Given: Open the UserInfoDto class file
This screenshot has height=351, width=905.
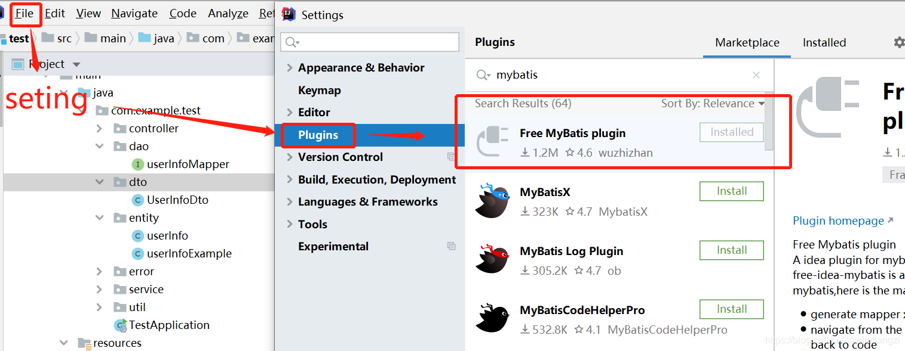Looking at the screenshot, I should (177, 200).
